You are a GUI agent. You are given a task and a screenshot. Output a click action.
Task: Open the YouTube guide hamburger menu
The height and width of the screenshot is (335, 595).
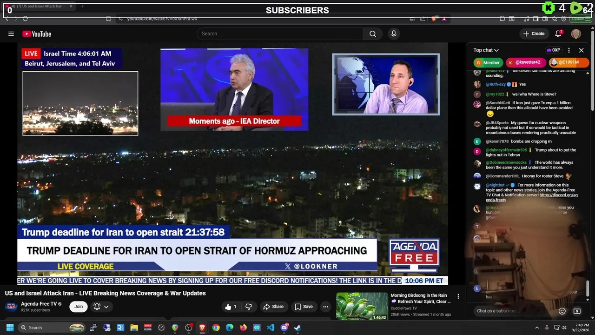[x=11, y=33]
